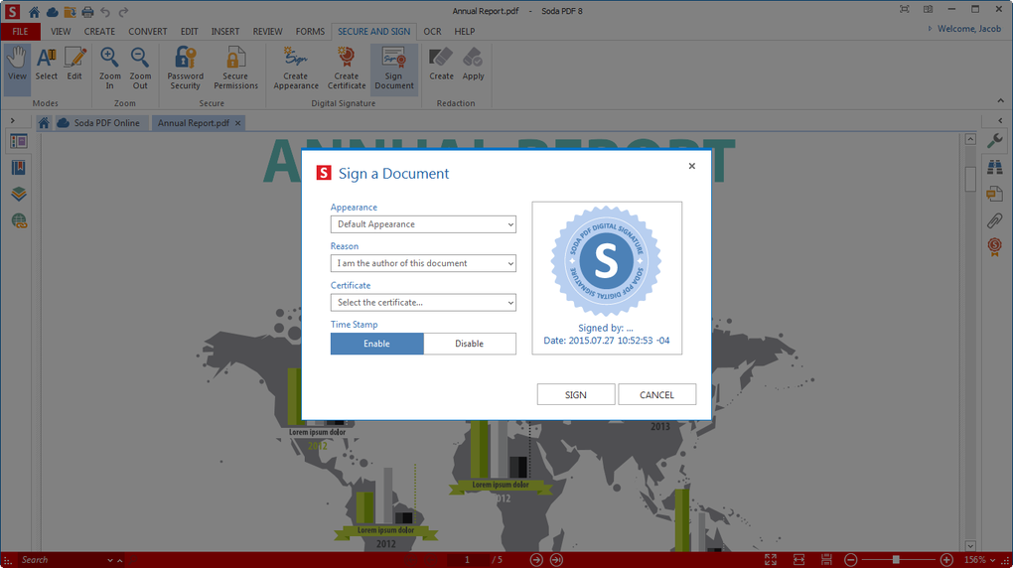1013x568 pixels.
Task: Click the Create Appearance signature icon
Action: point(296,60)
